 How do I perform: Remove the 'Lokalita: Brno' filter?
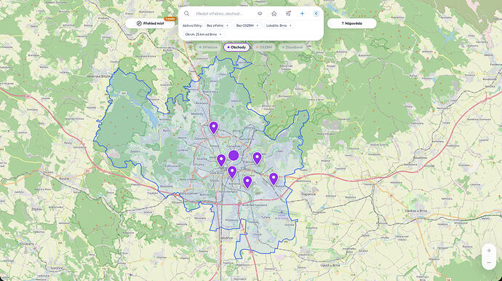290,25
